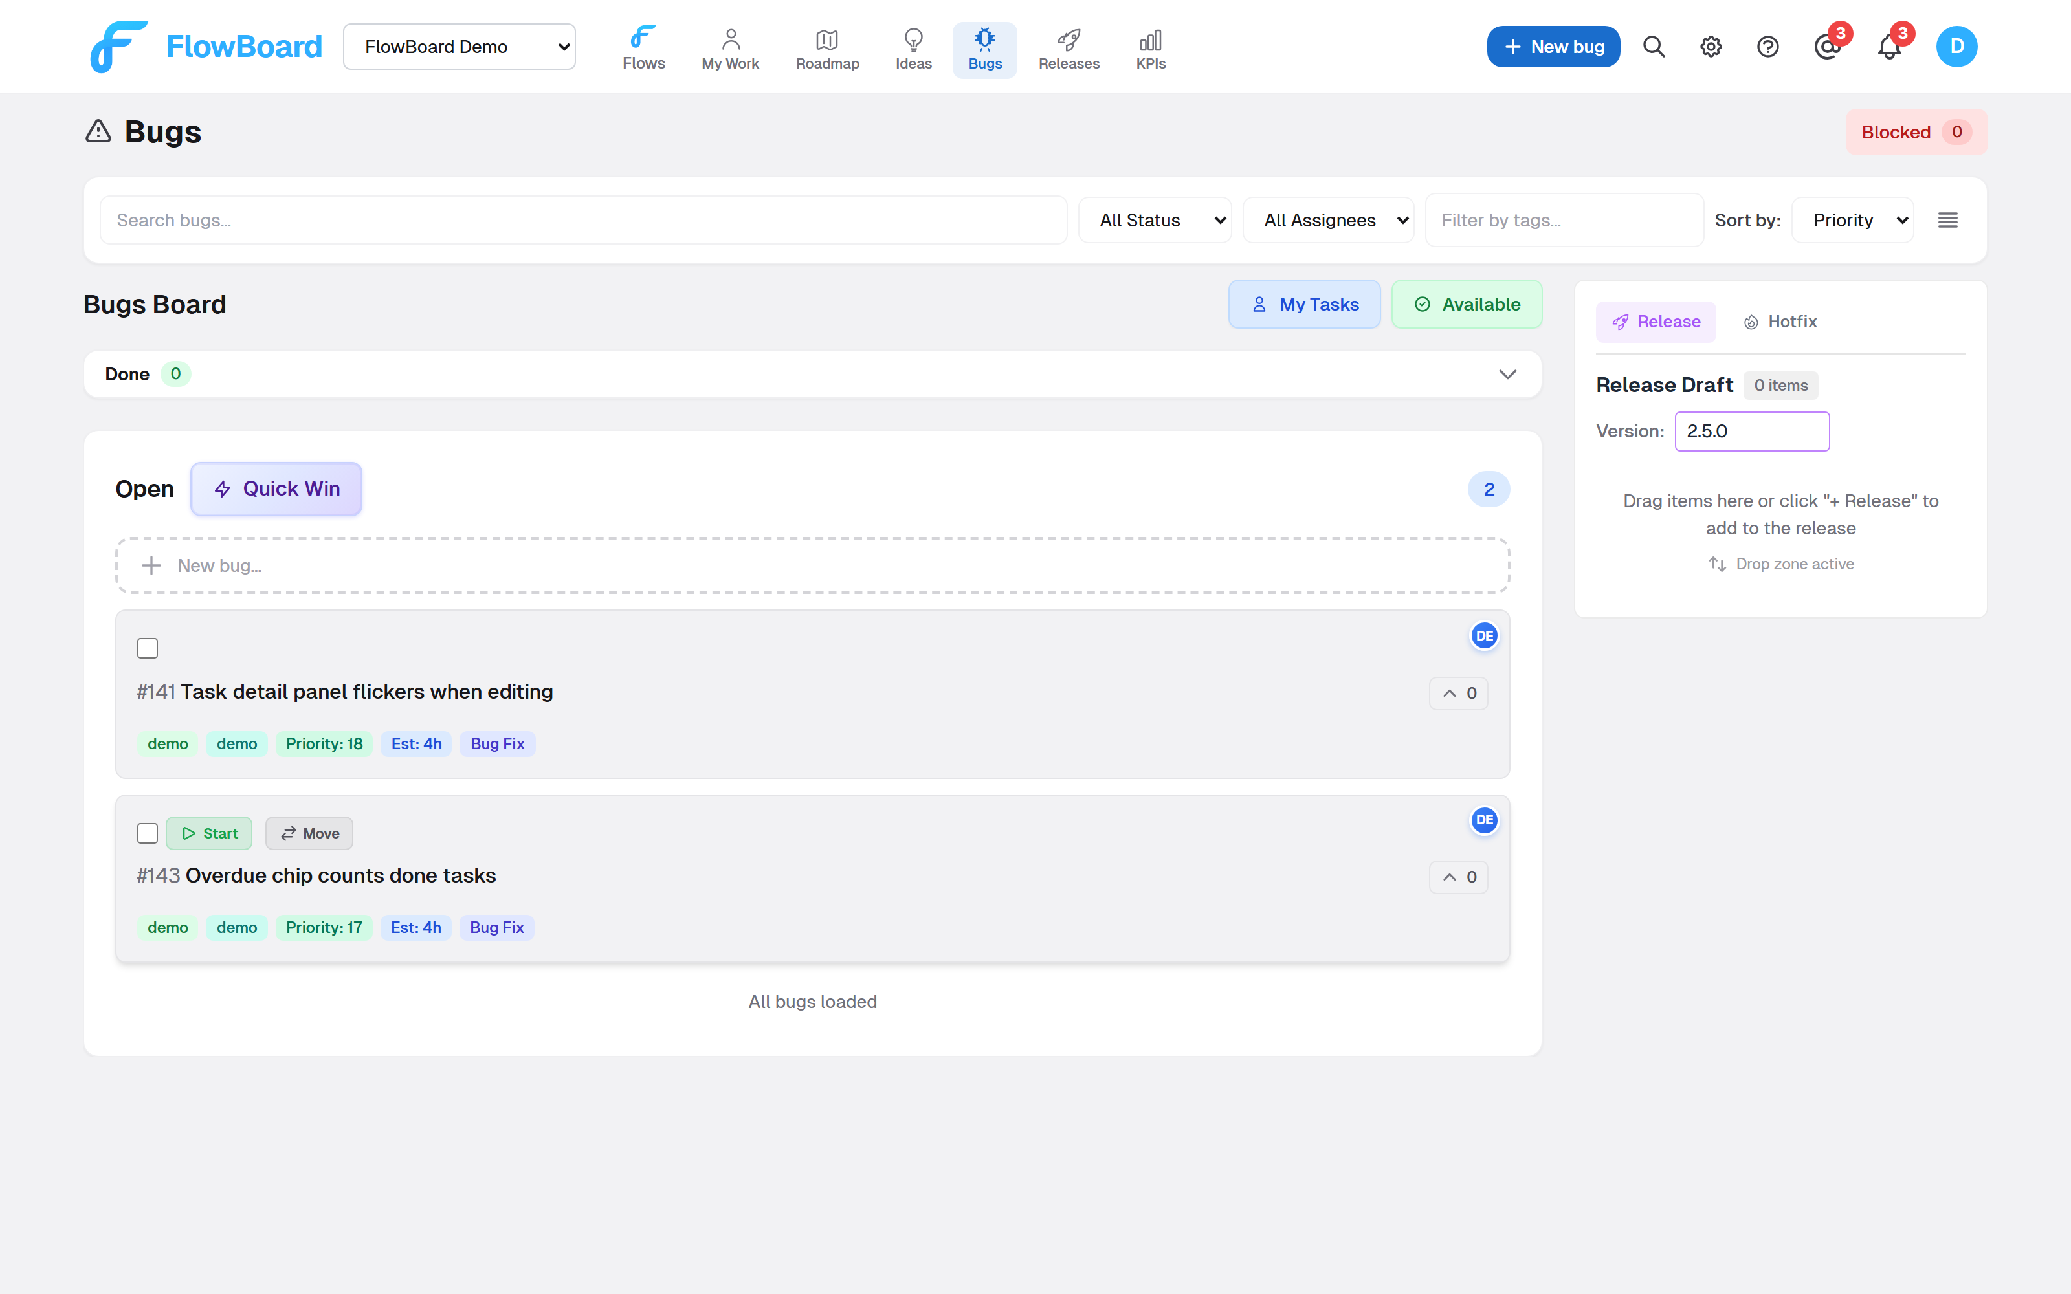Open Sort by Priority dropdown
The image size is (2071, 1294).
click(1853, 221)
